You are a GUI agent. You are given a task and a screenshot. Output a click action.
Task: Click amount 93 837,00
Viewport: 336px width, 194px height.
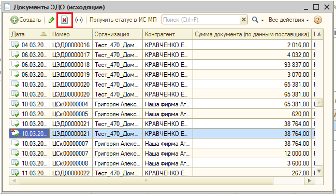pyautogui.click(x=297, y=65)
